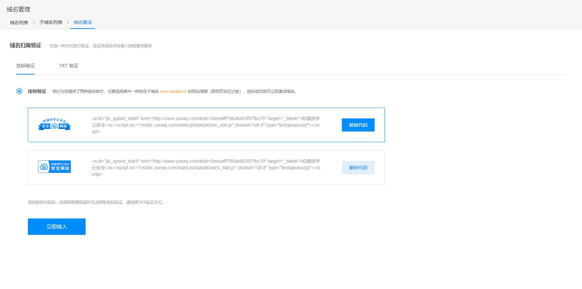Click the 添加挂标代码后 timeout notice text

[x=96, y=202]
